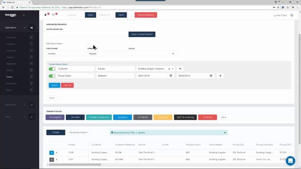Run the search with the blue Search button
This screenshot has width=301, height=169.
[55, 85]
